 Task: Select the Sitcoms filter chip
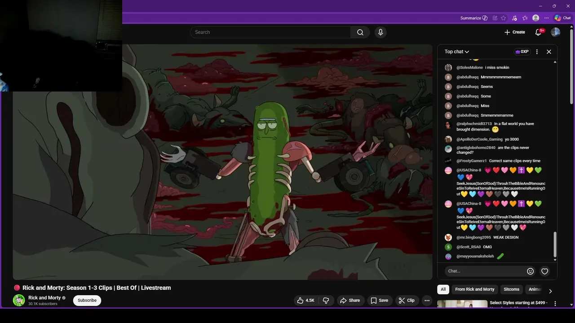click(x=511, y=289)
